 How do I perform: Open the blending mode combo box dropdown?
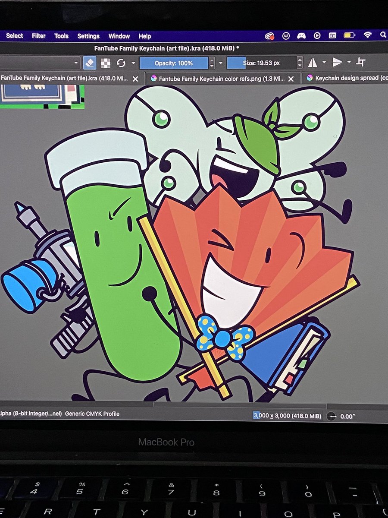[76, 63]
